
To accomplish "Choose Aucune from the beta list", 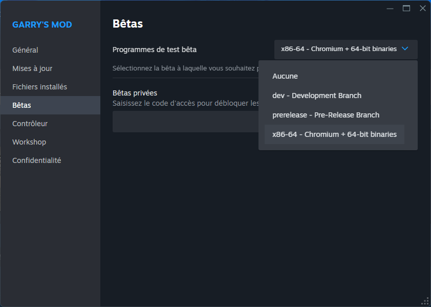I will coord(285,76).
